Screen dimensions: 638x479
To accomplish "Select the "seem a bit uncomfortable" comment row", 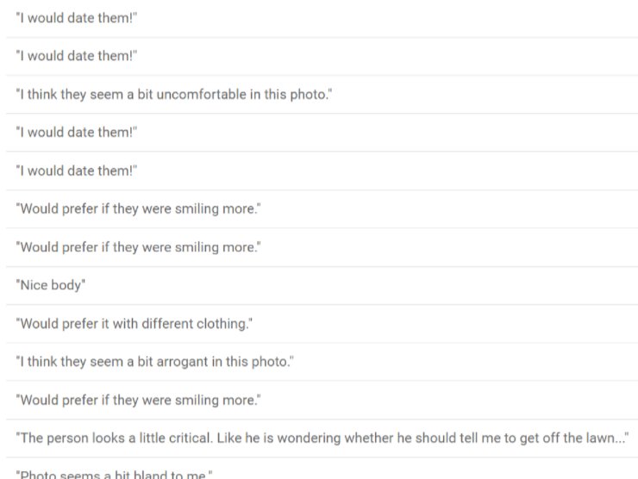I will click(173, 94).
